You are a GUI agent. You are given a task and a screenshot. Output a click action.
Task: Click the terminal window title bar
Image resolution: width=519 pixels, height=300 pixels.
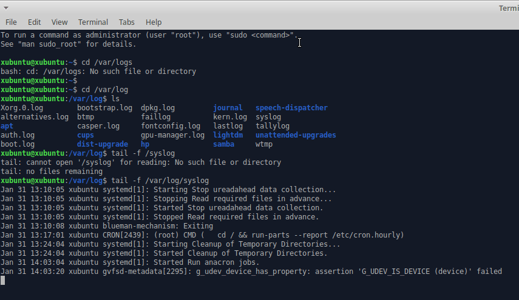pyautogui.click(x=304, y=8)
